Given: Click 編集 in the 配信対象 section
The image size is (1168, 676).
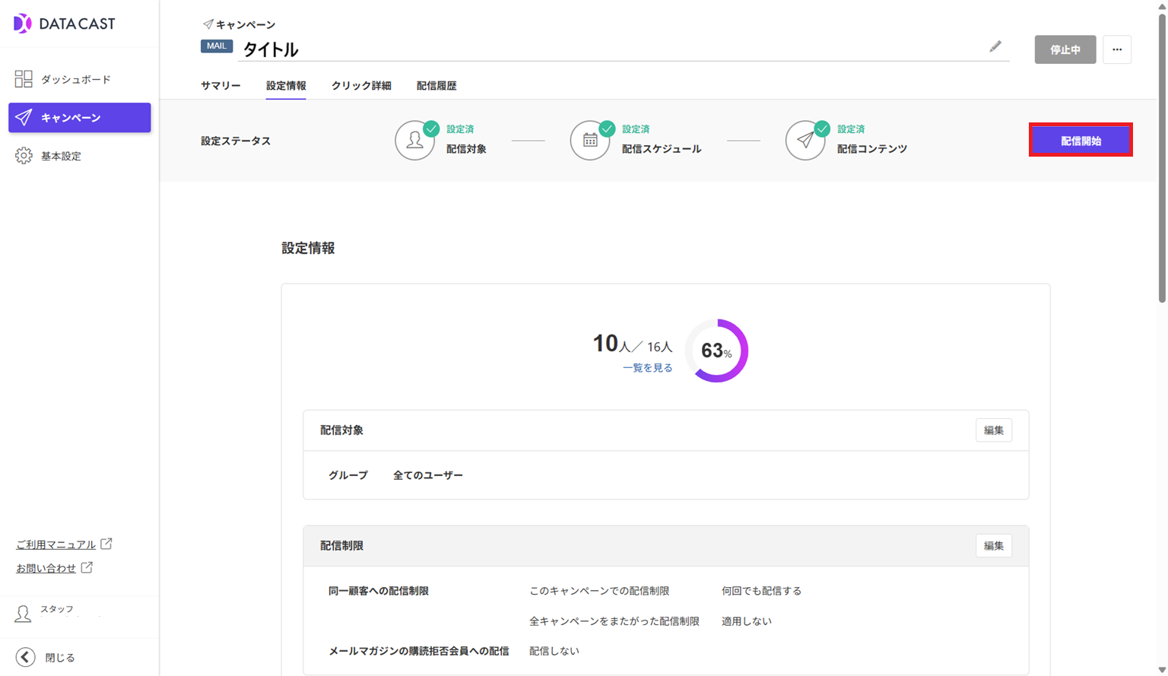Looking at the screenshot, I should coord(993,430).
